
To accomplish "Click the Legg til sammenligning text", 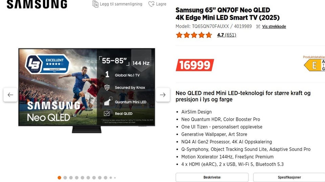I will [x=121, y=4].
